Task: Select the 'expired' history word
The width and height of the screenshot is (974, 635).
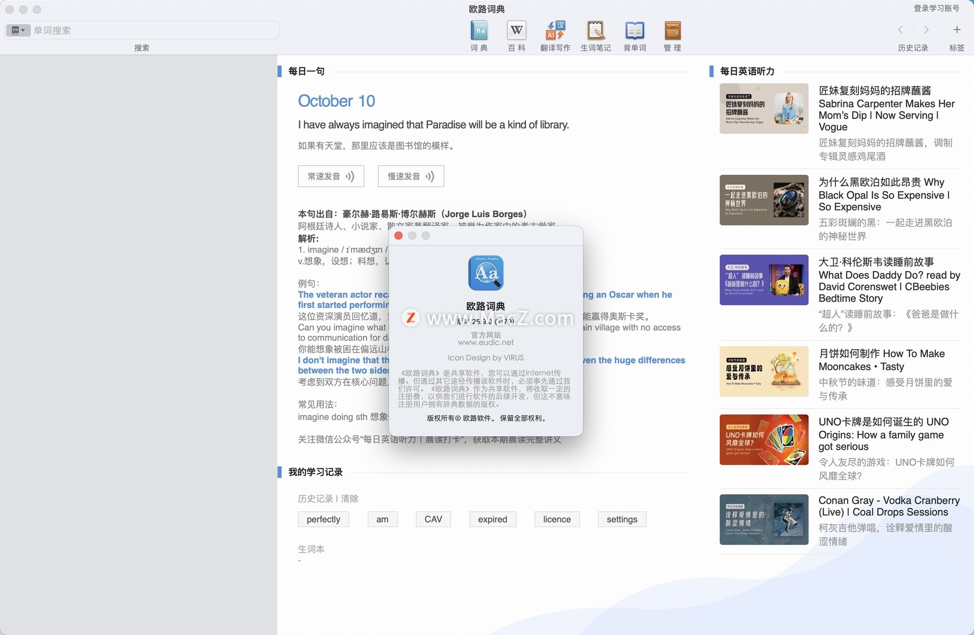Action: pos(492,519)
